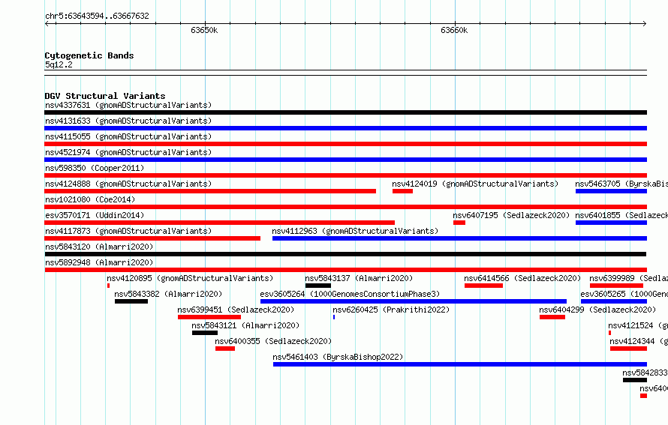Click the esv3605264 (1000GenomesConsortiumPhase3) label
The image size is (668, 425).
(x=350, y=294)
